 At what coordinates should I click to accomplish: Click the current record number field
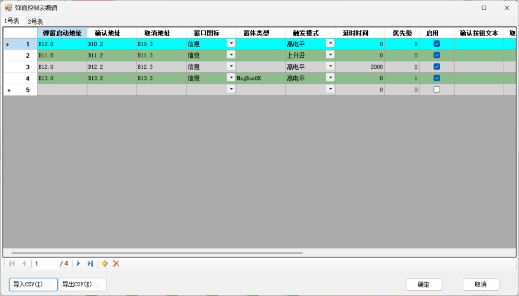click(x=45, y=264)
